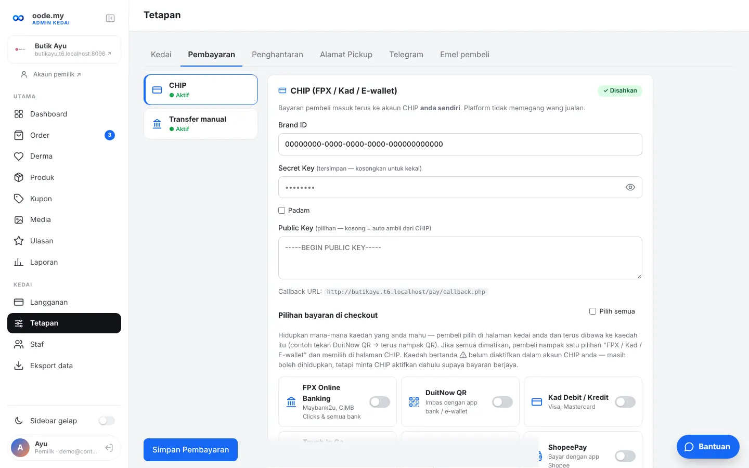
Task: Open the Butik Ayu store card
Action: pos(64,49)
